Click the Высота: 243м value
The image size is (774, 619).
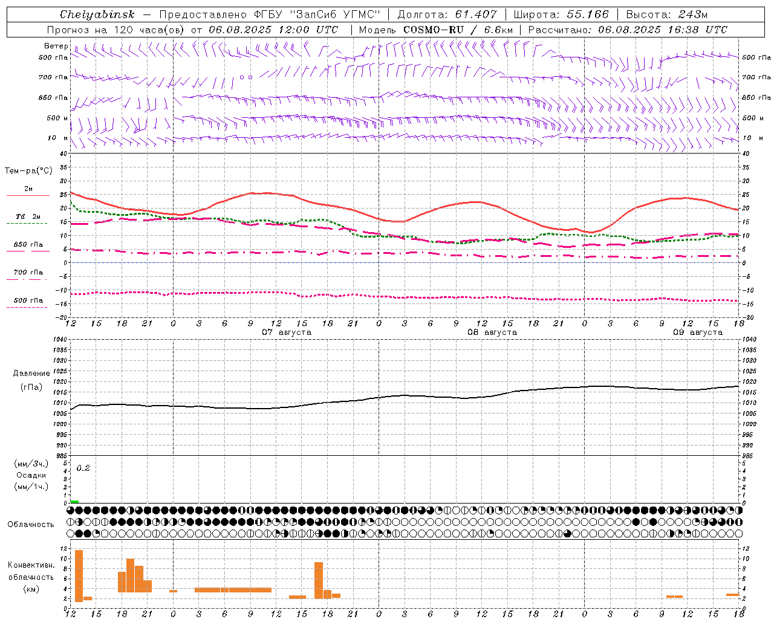point(666,15)
